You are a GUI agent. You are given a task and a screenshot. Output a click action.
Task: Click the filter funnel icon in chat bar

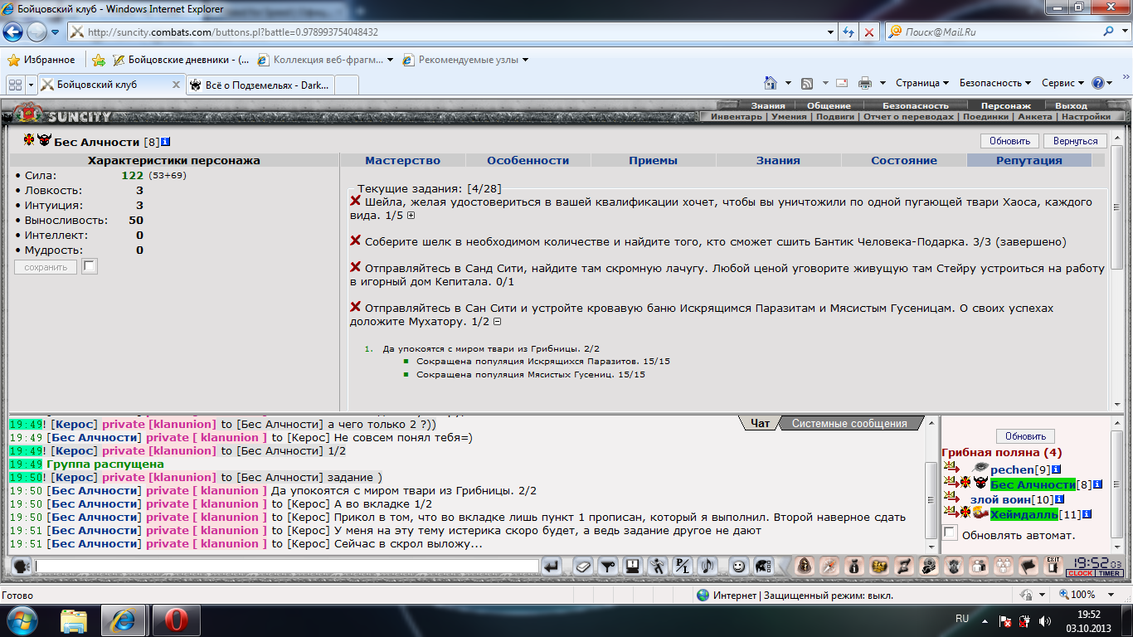point(608,566)
